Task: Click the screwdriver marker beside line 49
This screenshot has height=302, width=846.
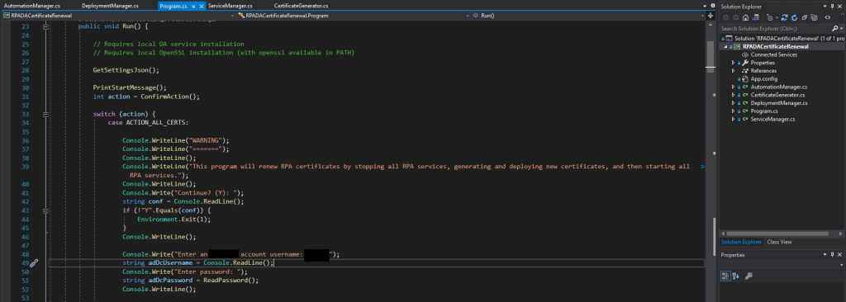Action: pos(33,262)
